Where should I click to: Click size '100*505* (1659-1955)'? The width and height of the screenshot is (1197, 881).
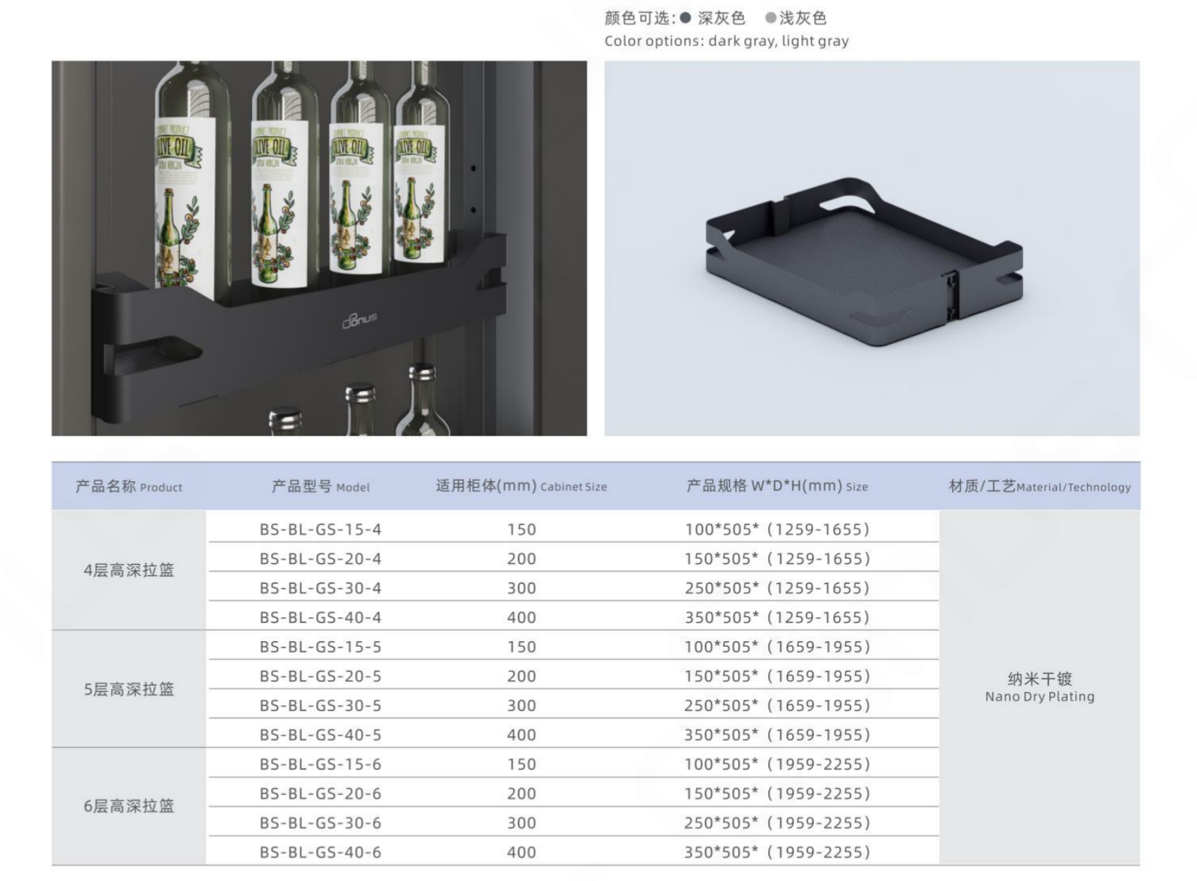777,647
